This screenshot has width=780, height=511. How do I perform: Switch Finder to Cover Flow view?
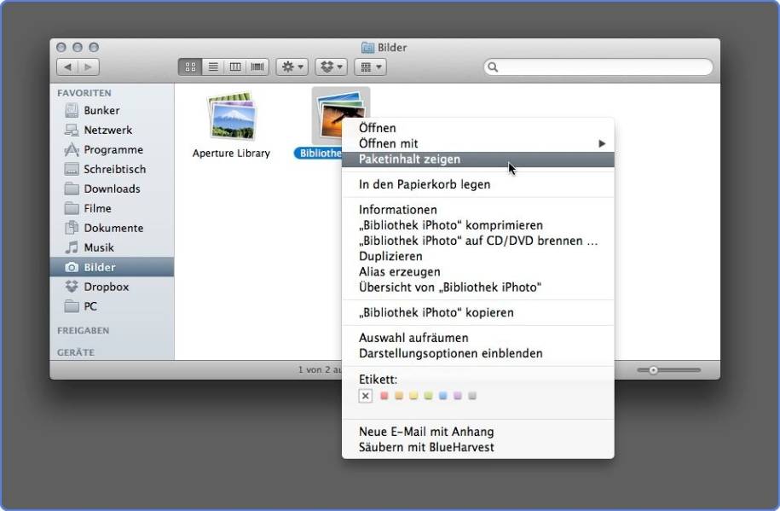257,67
